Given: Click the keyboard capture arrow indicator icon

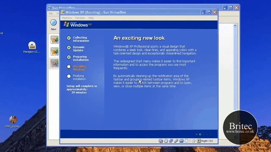Looking at the screenshot, I should (x=199, y=141).
